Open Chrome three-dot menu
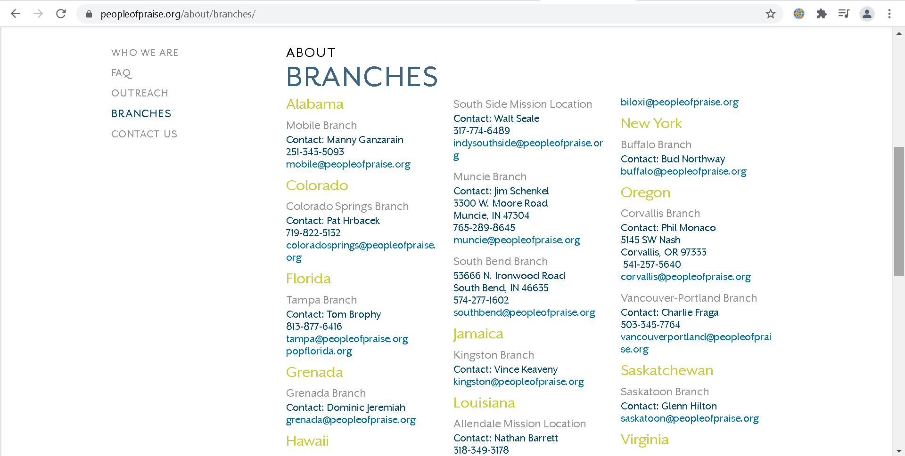 (x=889, y=14)
